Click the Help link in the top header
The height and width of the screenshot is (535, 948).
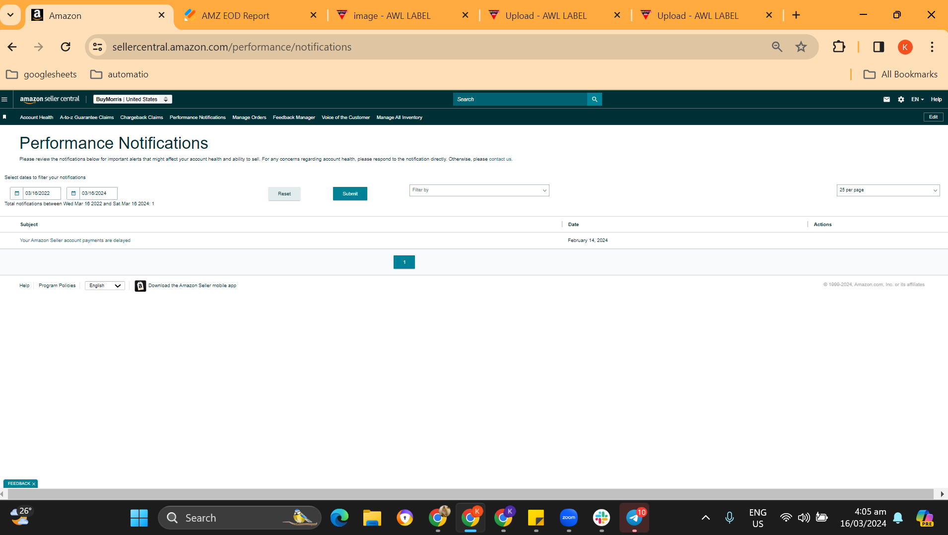tap(936, 99)
